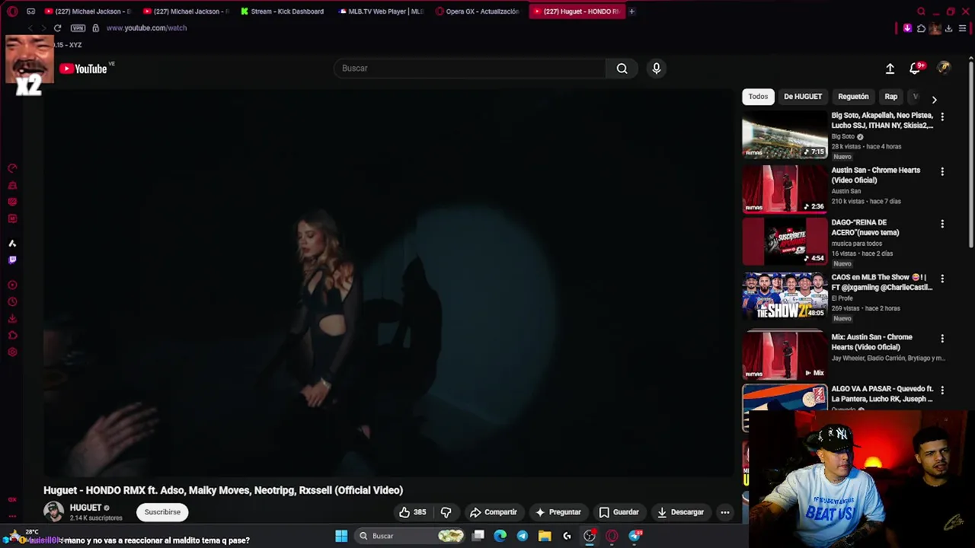Click Descargar download button
Image resolution: width=975 pixels, height=548 pixels.
[x=680, y=512]
